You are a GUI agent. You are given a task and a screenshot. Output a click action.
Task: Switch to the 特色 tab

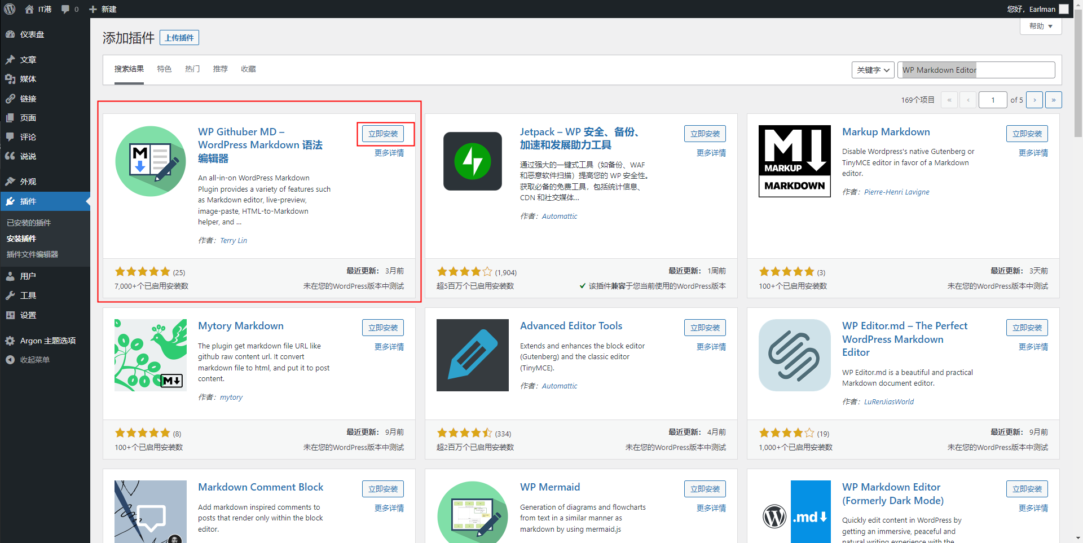pos(164,69)
